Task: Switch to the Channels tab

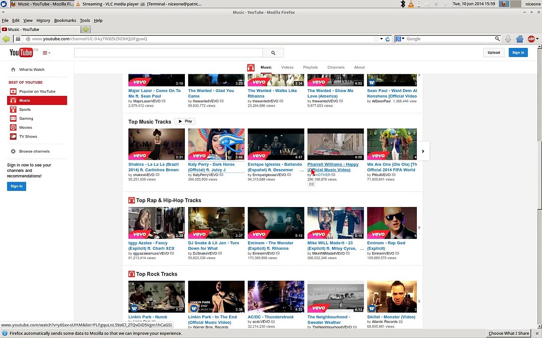Action: tap(336, 67)
